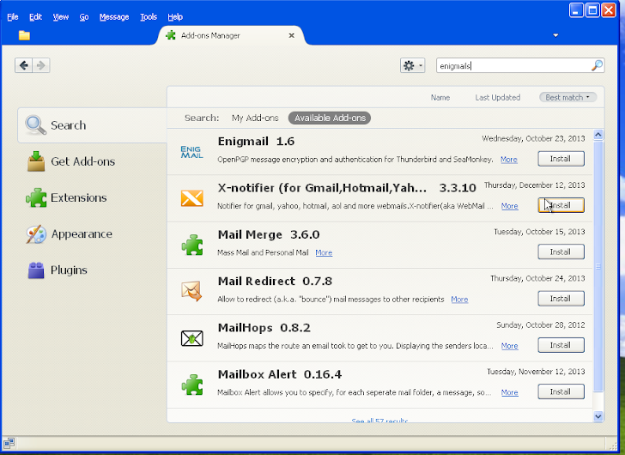
Task: Open the Message menu
Action: [x=114, y=16]
